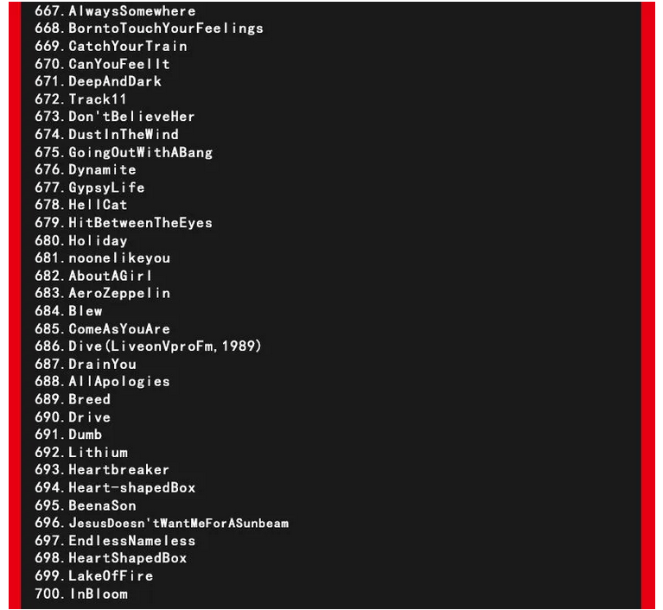Pick 699 LakeOfFire entry
This screenshot has width=663, height=610.
94,575
